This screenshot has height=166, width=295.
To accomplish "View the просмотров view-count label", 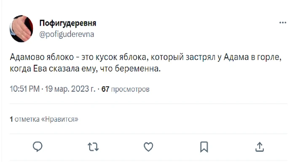I will (130, 89).
